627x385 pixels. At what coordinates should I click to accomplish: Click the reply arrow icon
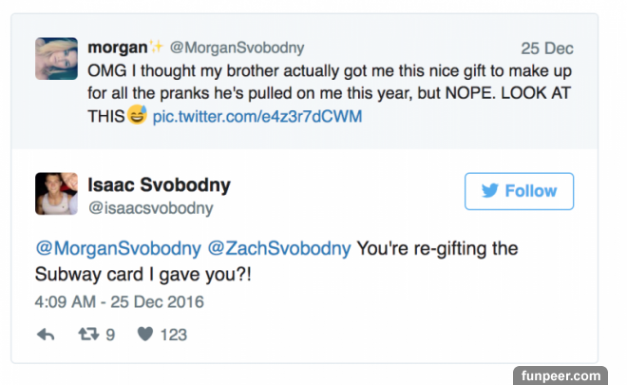[x=45, y=334]
